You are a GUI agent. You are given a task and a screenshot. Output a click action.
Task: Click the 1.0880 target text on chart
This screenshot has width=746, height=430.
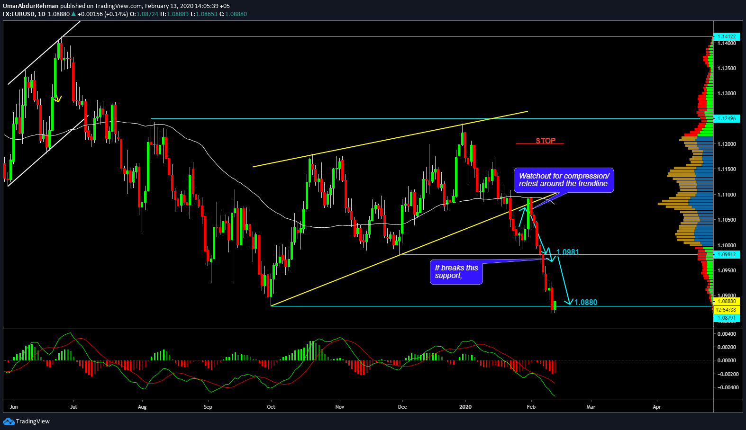tap(586, 302)
